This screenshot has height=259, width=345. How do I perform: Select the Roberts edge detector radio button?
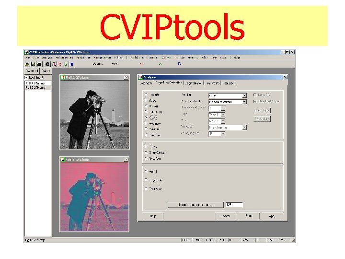pos(146,94)
